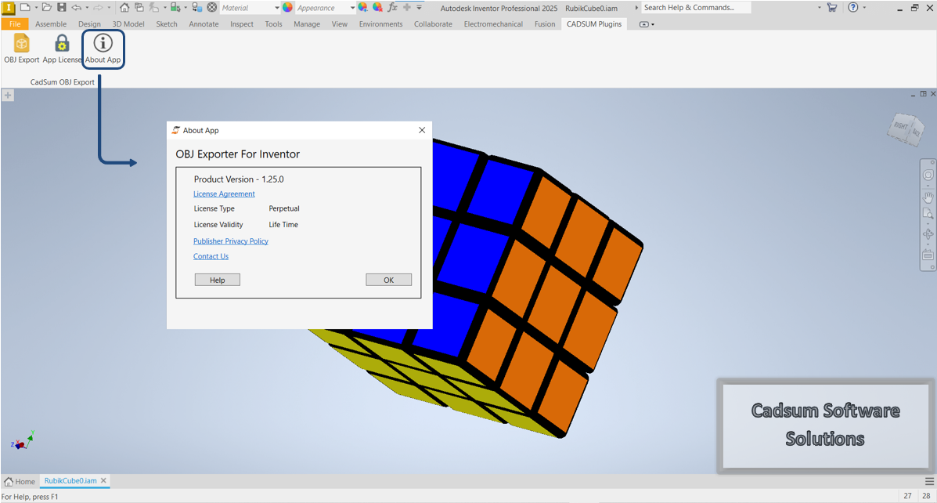Switch to RubikCube0.iam document tab
This screenshot has width=937, height=503.
[x=70, y=481]
